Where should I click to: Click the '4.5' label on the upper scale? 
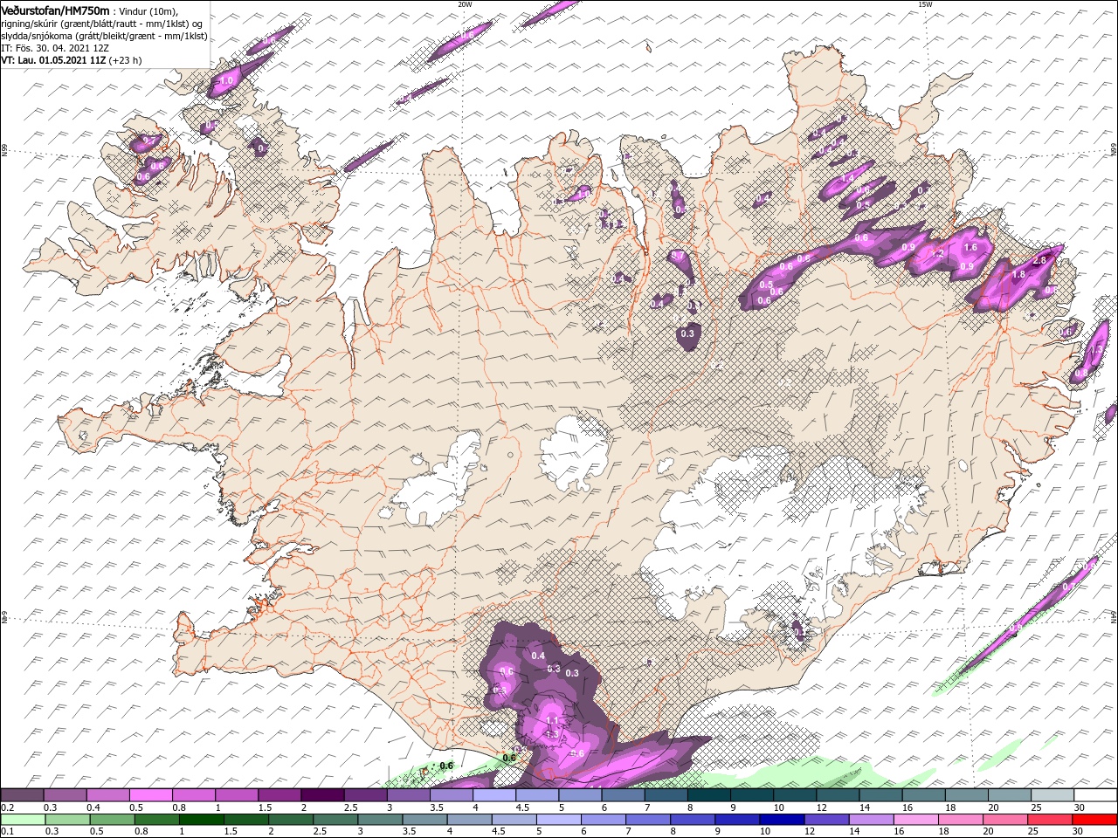click(x=522, y=807)
